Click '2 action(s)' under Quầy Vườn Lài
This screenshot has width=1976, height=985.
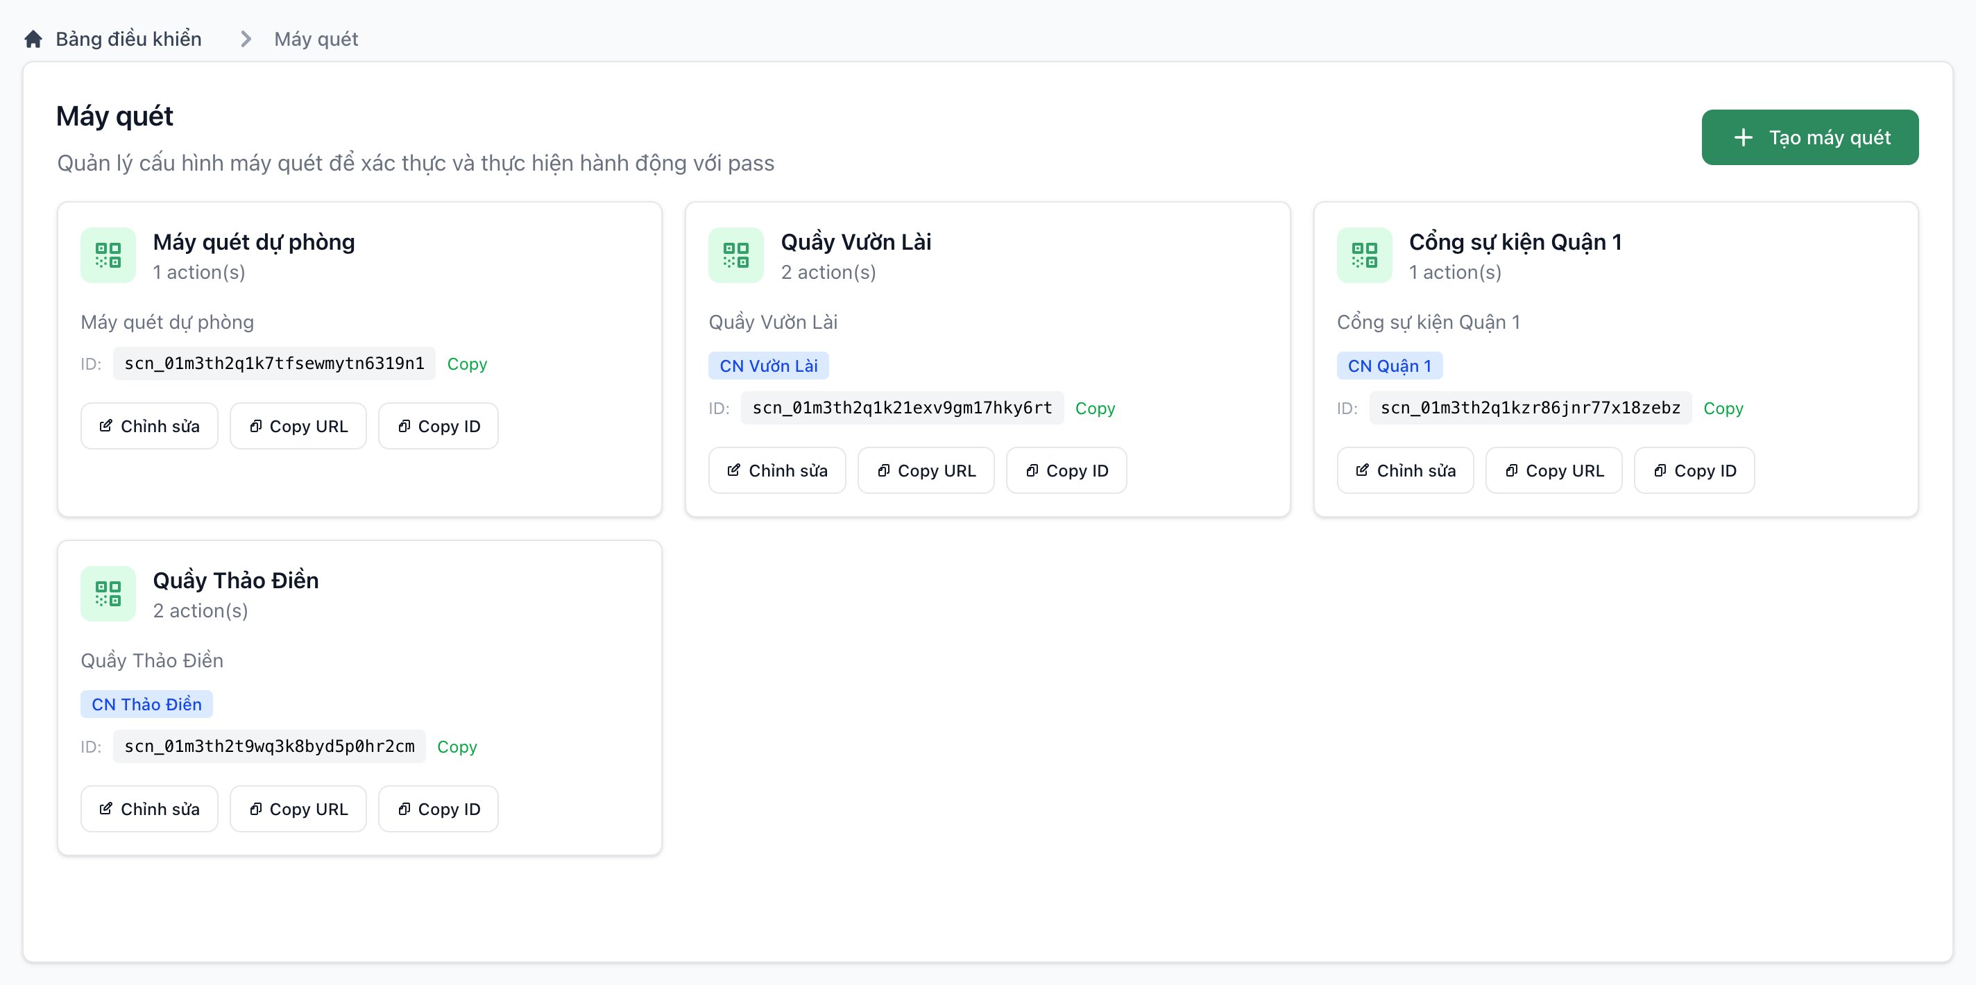(828, 273)
